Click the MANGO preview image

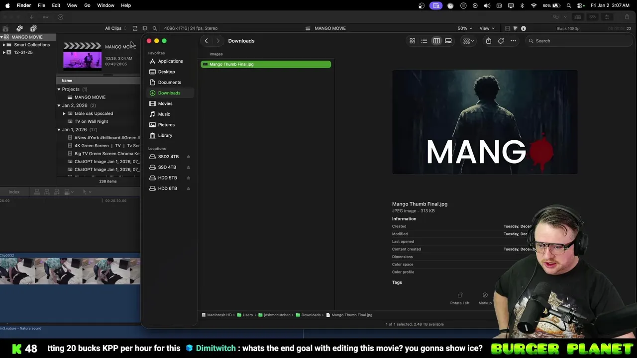[485, 122]
